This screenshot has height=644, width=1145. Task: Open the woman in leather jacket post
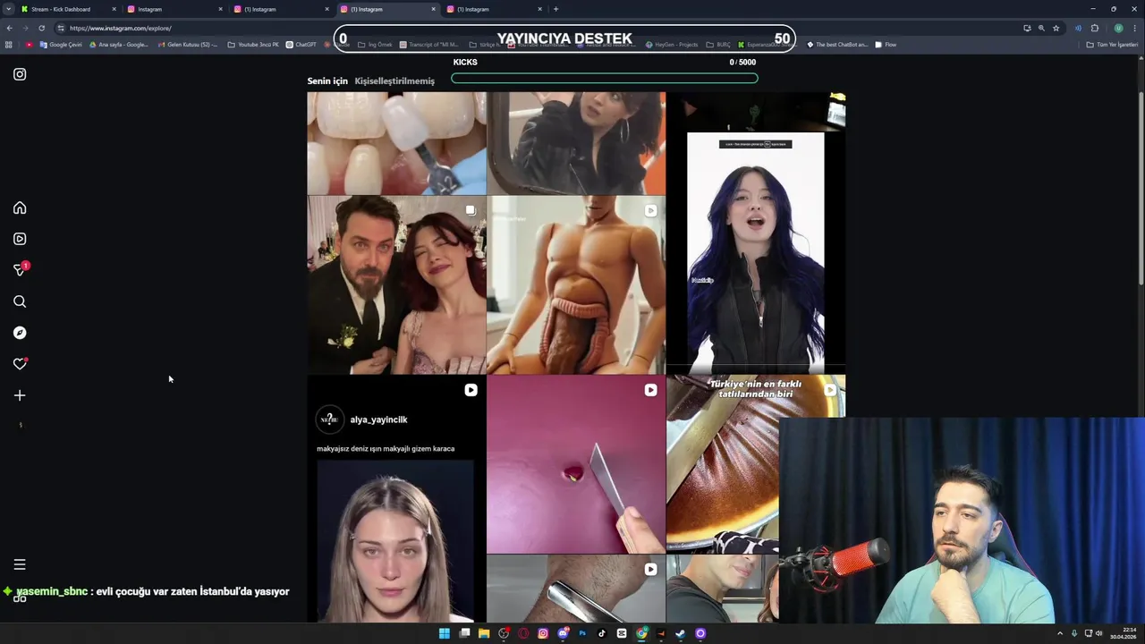coord(576,143)
